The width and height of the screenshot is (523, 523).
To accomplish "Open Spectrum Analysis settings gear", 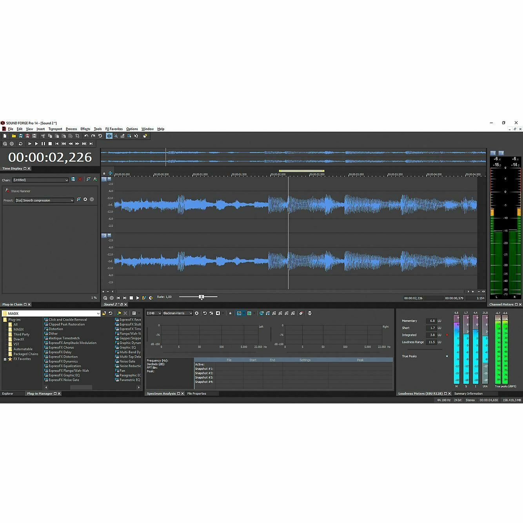I will 197,313.
